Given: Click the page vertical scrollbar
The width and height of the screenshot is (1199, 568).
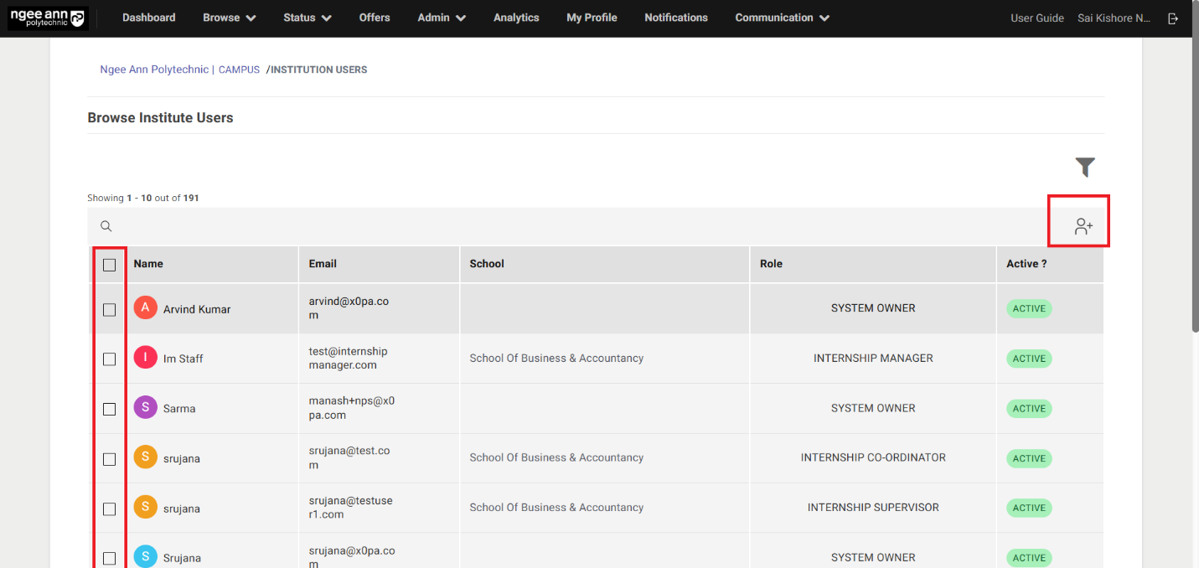Looking at the screenshot, I should (x=1193, y=184).
